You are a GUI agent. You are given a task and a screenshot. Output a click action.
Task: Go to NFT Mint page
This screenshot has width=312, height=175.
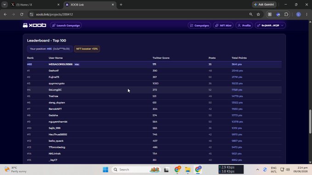click(x=223, y=25)
